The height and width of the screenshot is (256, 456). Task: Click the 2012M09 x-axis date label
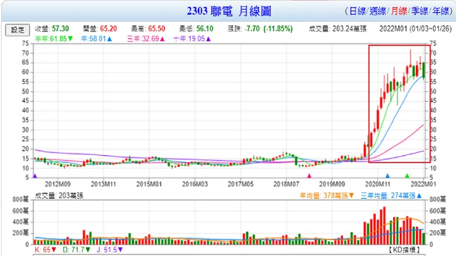click(57, 184)
